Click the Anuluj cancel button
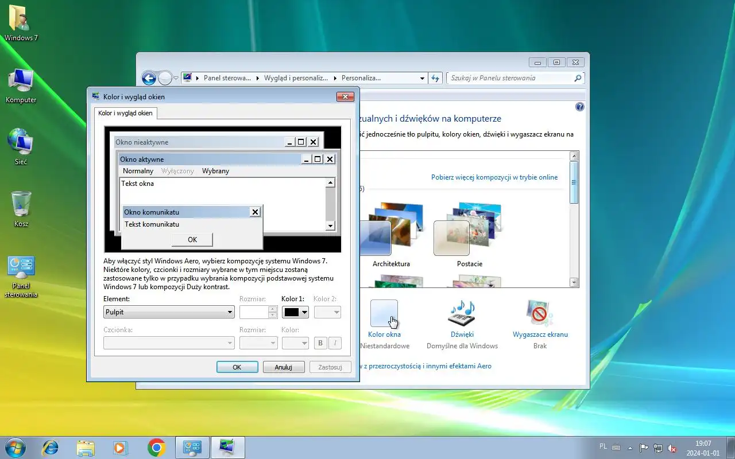This screenshot has height=459, width=735. (x=284, y=367)
